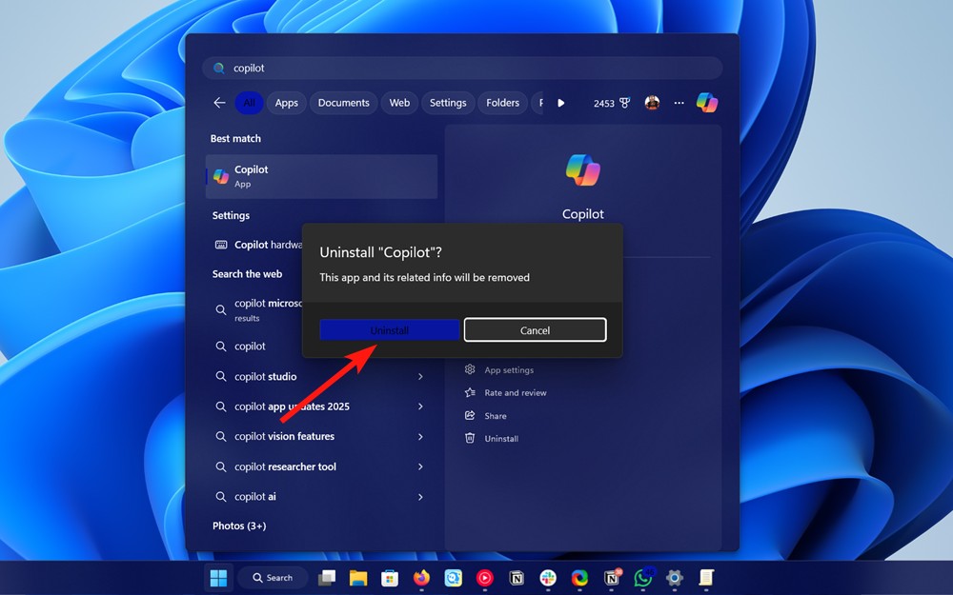
Task: Open the Windows Start menu
Action: [x=218, y=578]
